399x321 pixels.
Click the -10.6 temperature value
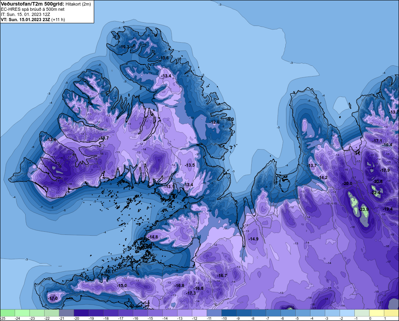[x=164, y=58]
